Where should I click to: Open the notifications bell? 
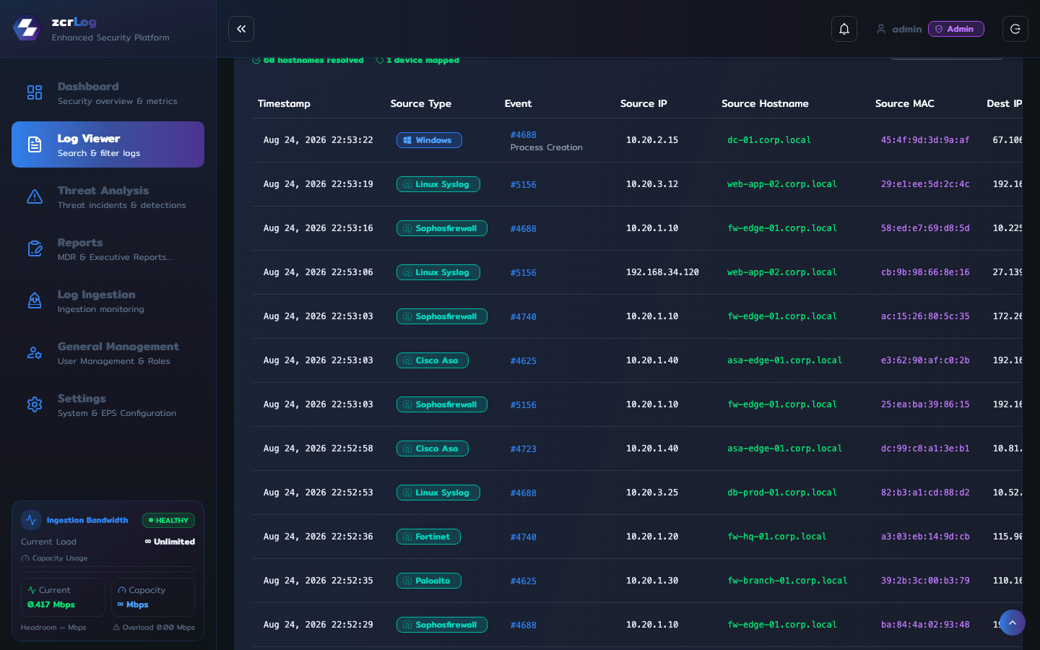(x=844, y=29)
